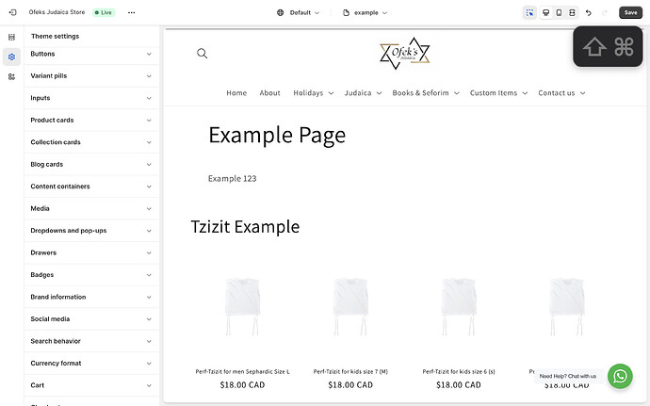650x406 pixels.
Task: Click the page icon beside example
Action: click(x=346, y=12)
